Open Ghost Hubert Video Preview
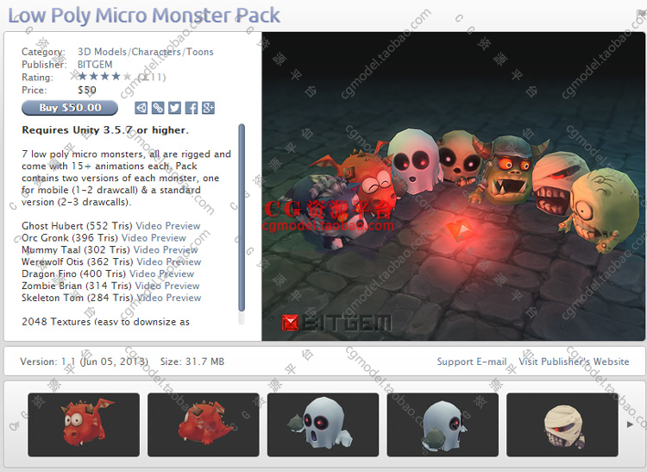This screenshot has width=647, height=472. [x=168, y=226]
